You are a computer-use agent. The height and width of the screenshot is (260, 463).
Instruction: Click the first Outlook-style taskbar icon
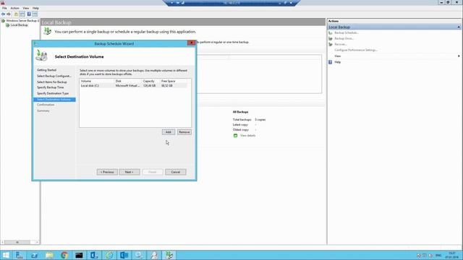tap(94, 255)
